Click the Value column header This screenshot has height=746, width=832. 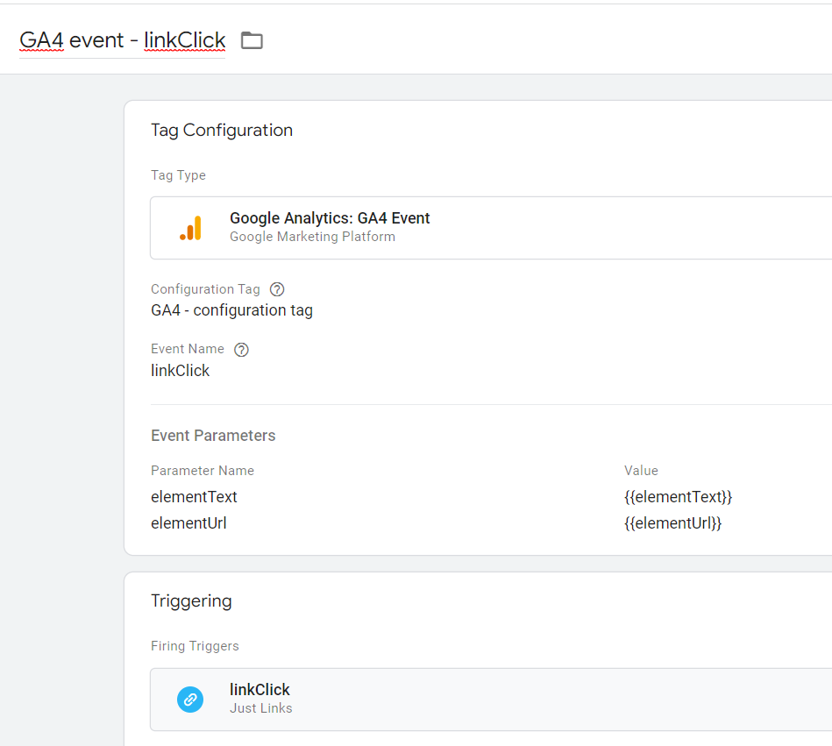(x=641, y=471)
